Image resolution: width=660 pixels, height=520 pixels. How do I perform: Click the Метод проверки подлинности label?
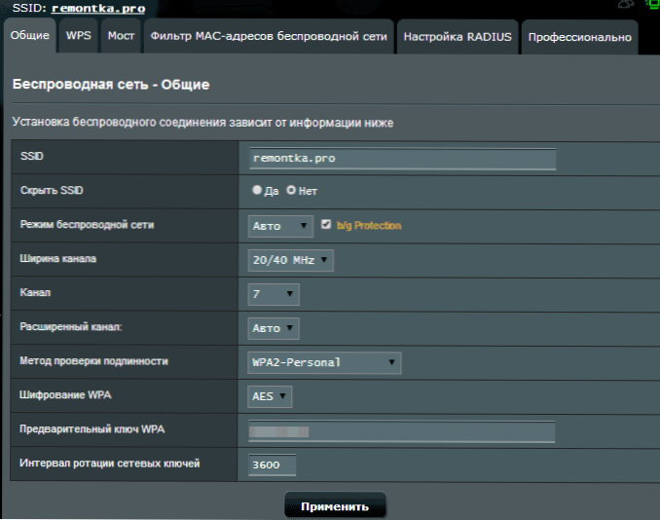[93, 361]
